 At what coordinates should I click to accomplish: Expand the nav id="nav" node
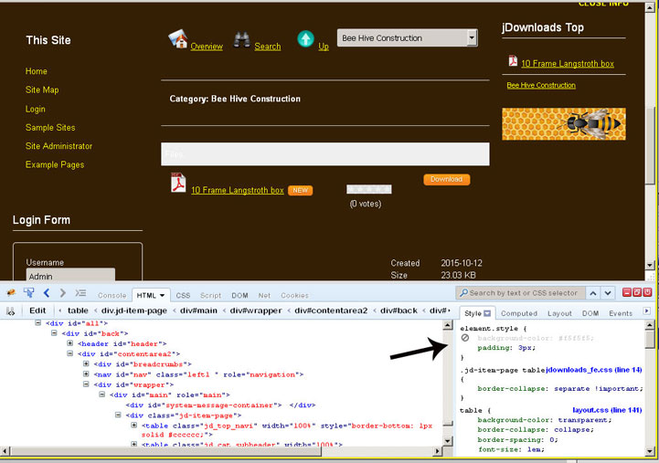click(86, 374)
